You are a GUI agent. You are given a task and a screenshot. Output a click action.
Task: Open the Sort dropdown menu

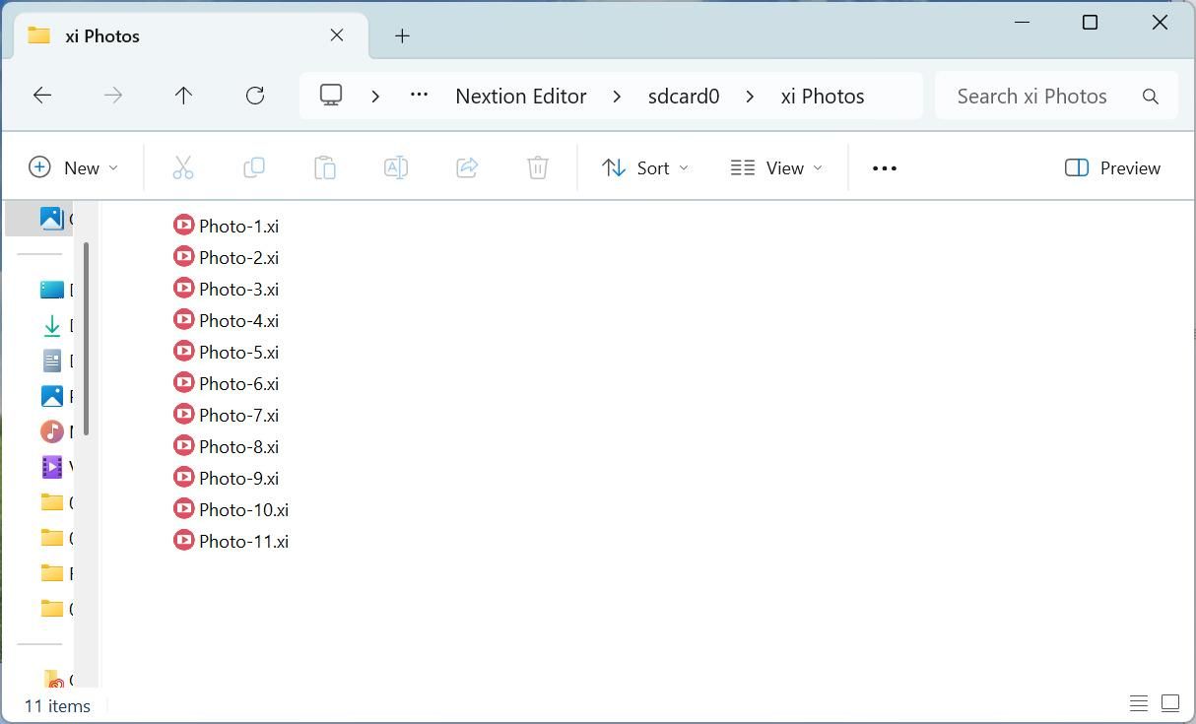(x=645, y=167)
